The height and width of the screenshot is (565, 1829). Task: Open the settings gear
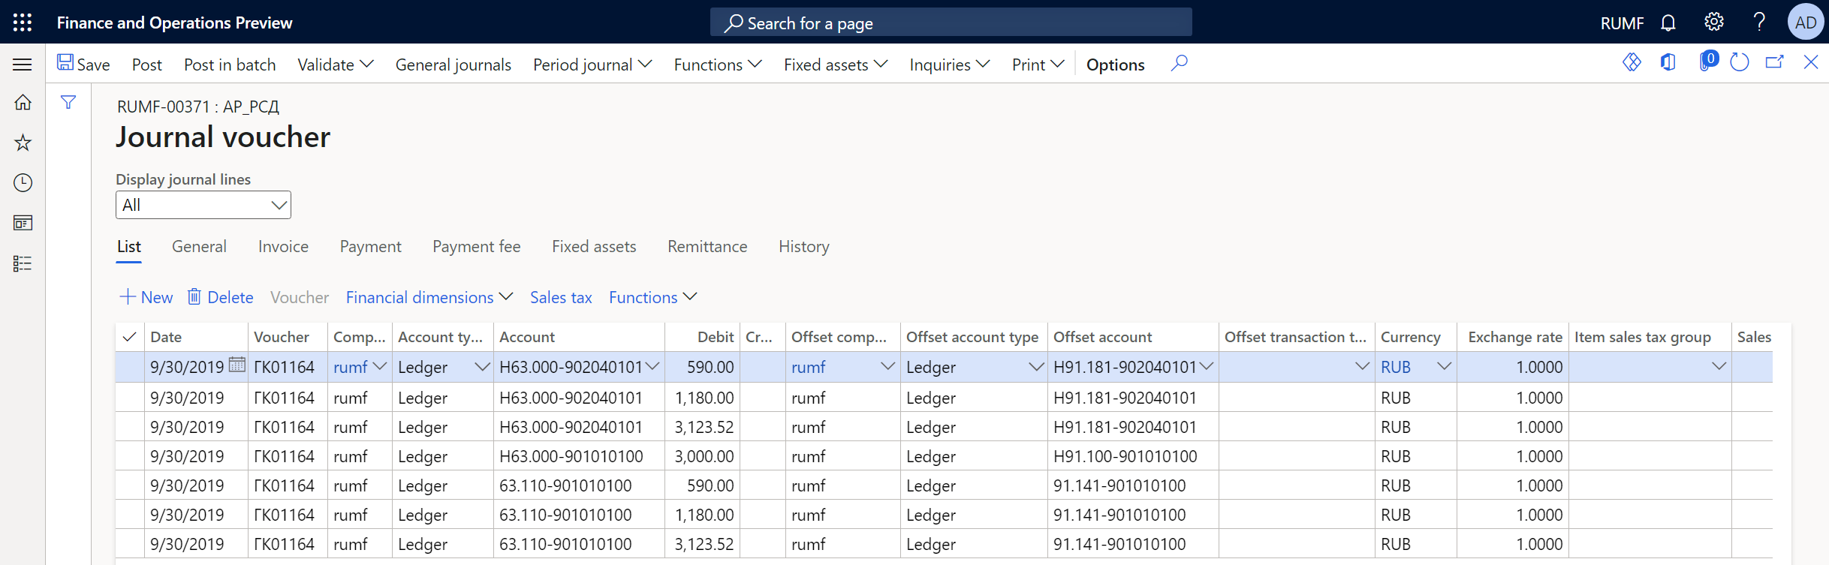point(1713,23)
